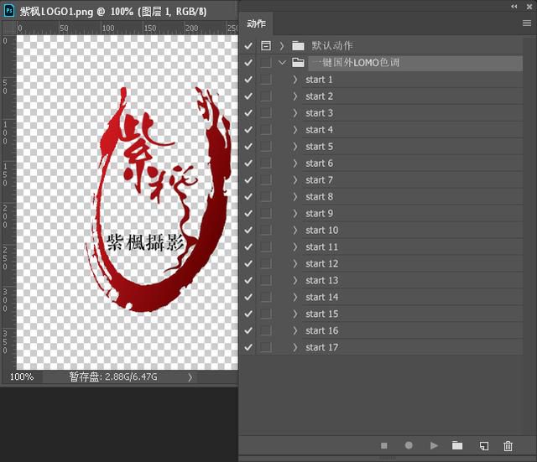Click the Stop playing/recording button
This screenshot has width=537, height=462.
pyautogui.click(x=384, y=445)
